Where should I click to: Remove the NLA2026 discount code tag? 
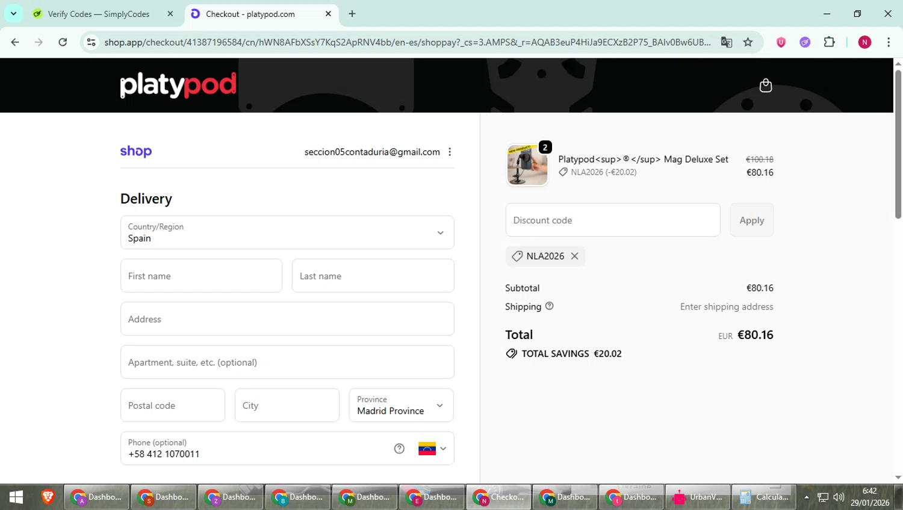pyautogui.click(x=575, y=256)
